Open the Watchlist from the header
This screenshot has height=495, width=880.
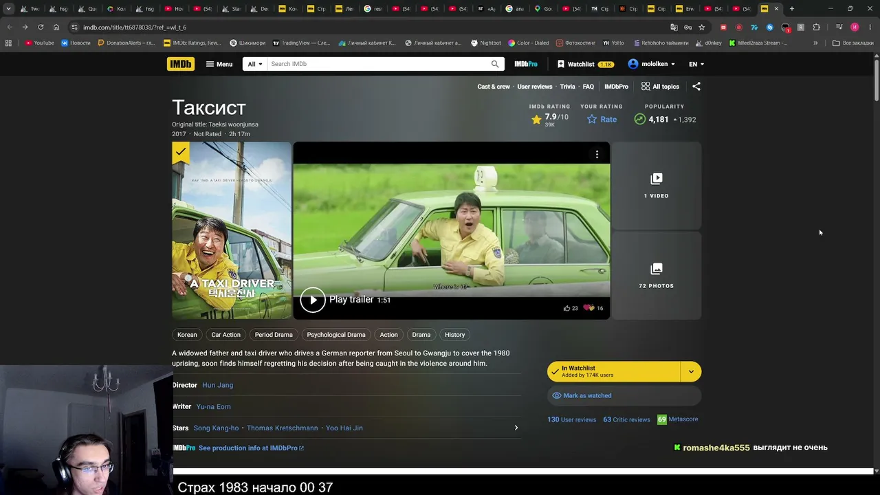585,64
